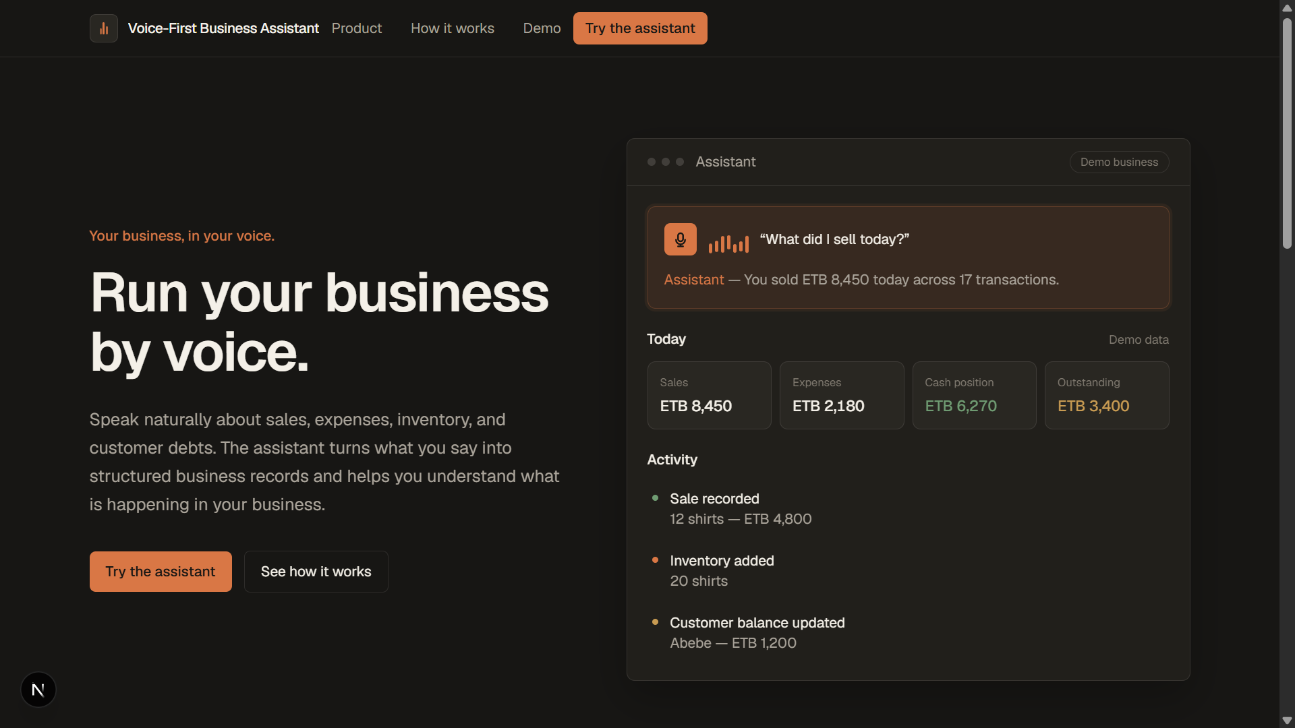Click the page vertical scrollbar thumb
1295x728 pixels.
pyautogui.click(x=1287, y=133)
